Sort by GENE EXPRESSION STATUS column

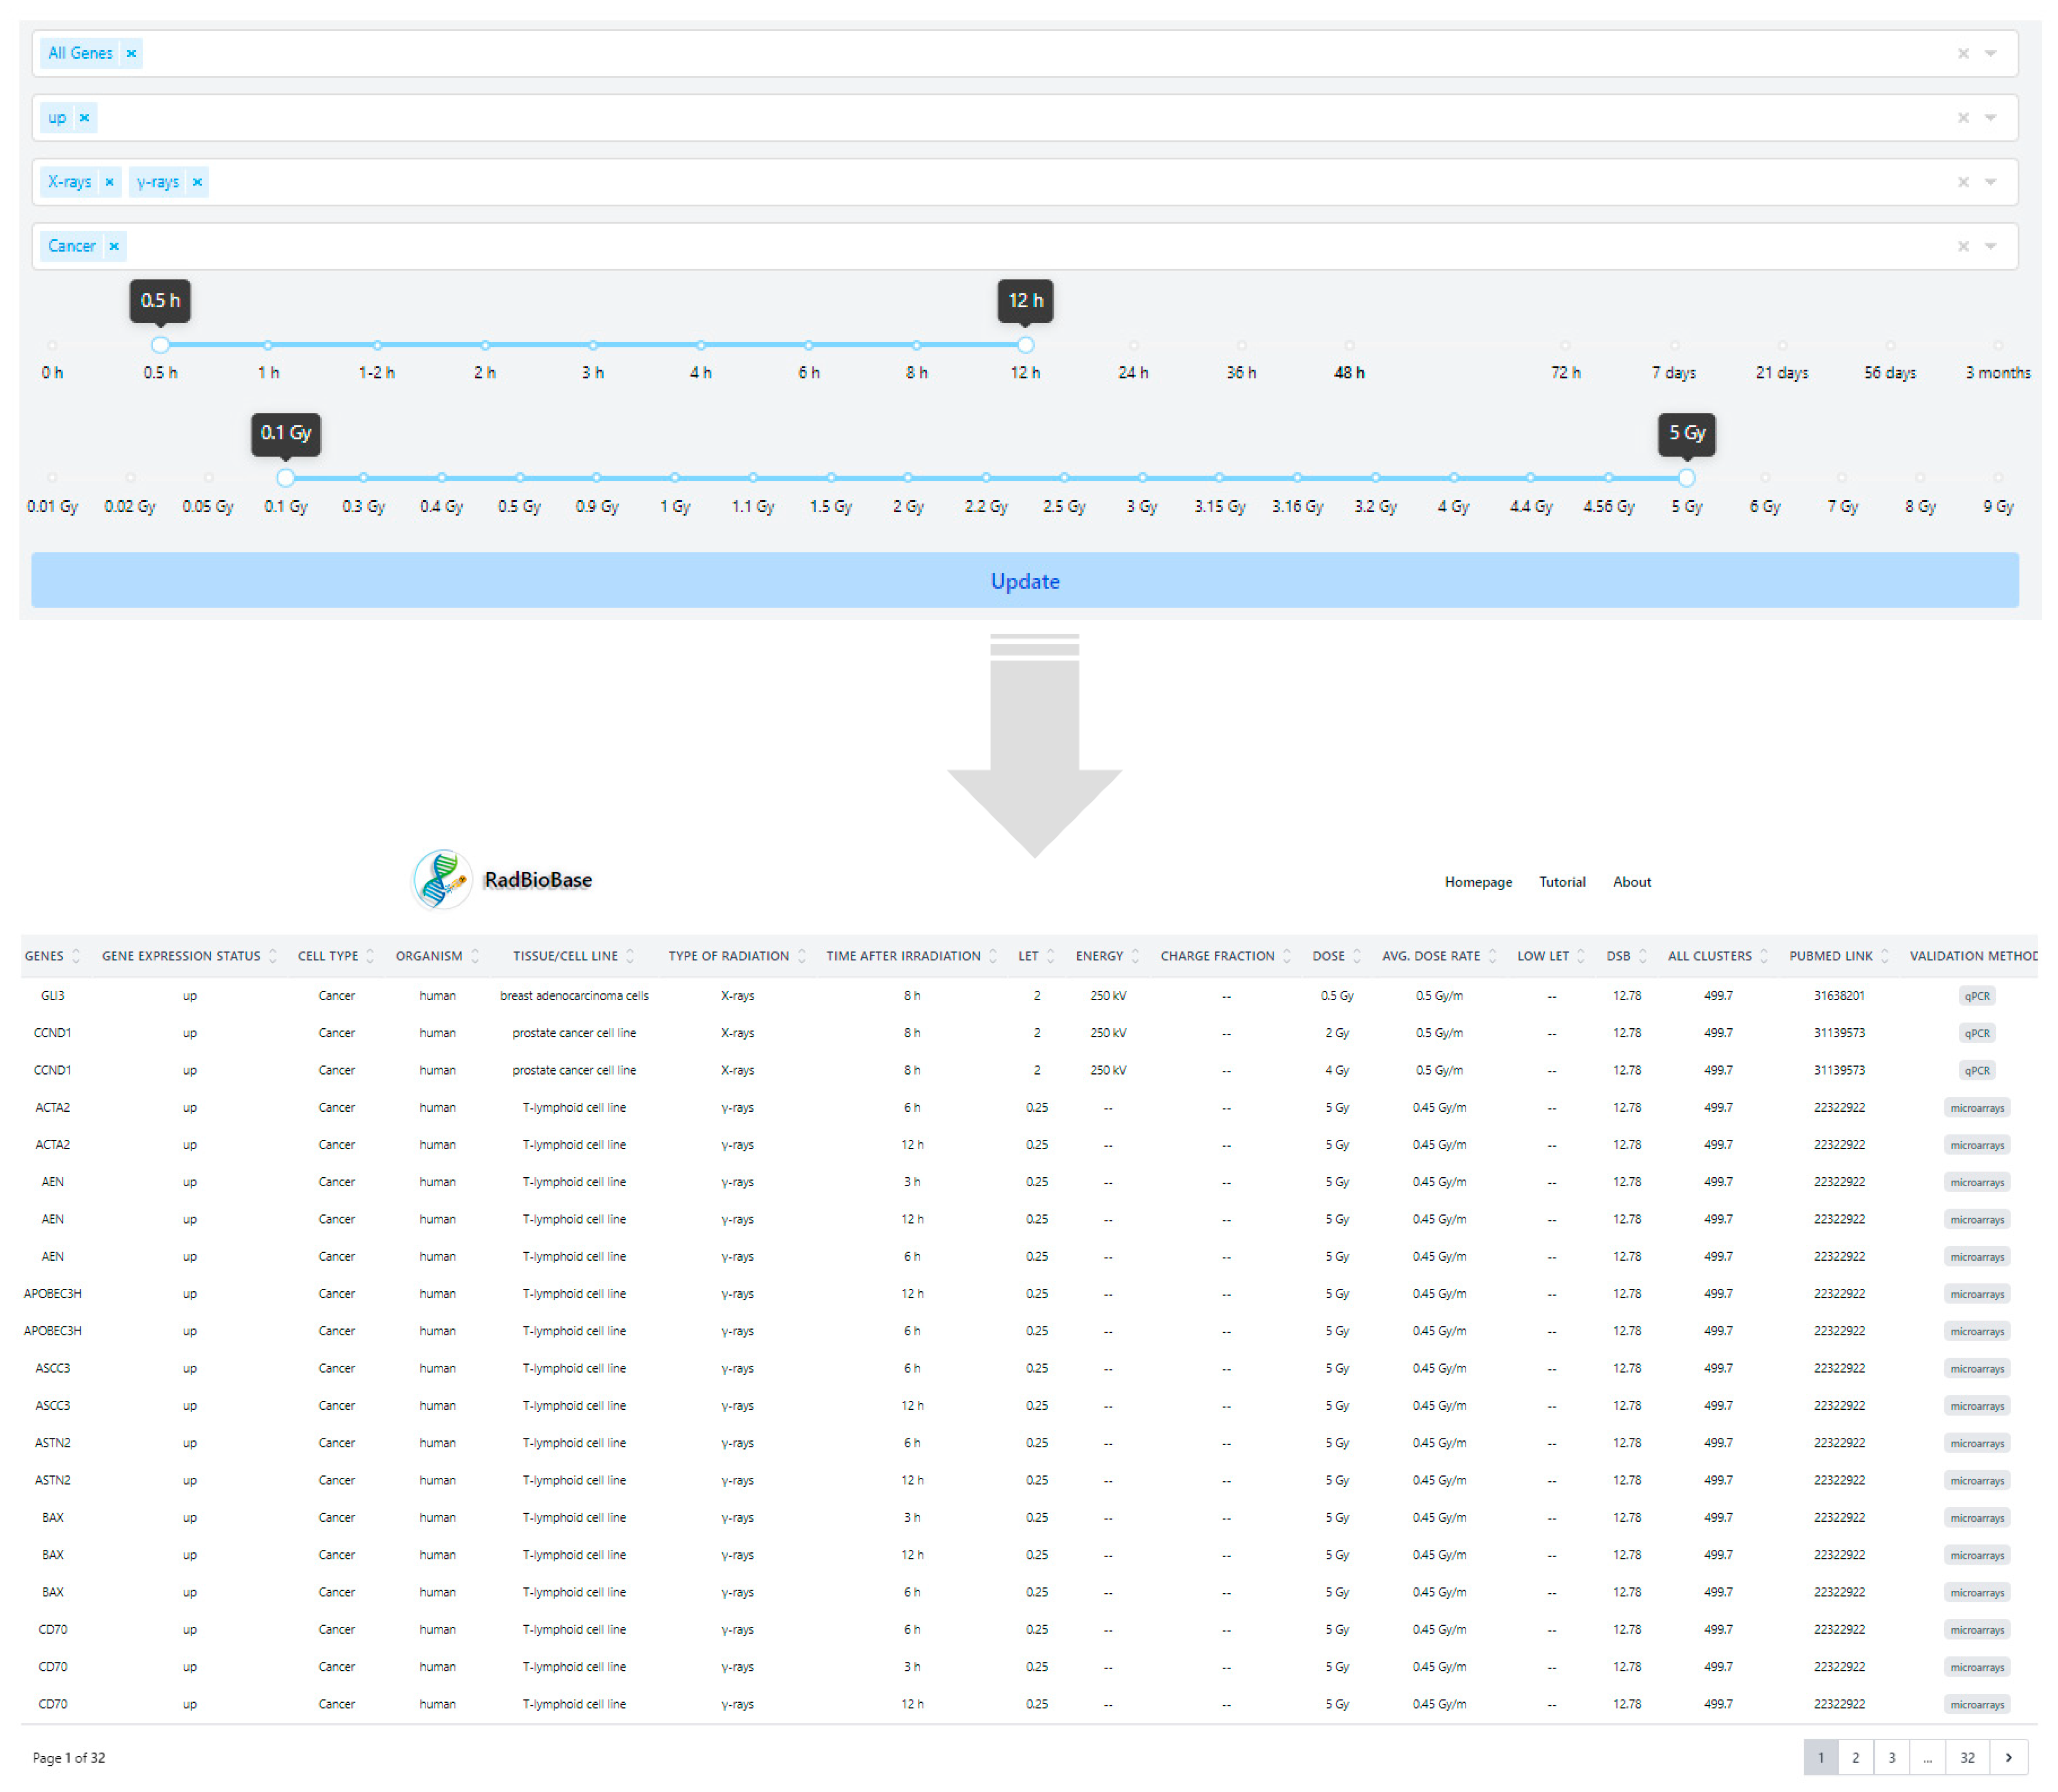(273, 955)
